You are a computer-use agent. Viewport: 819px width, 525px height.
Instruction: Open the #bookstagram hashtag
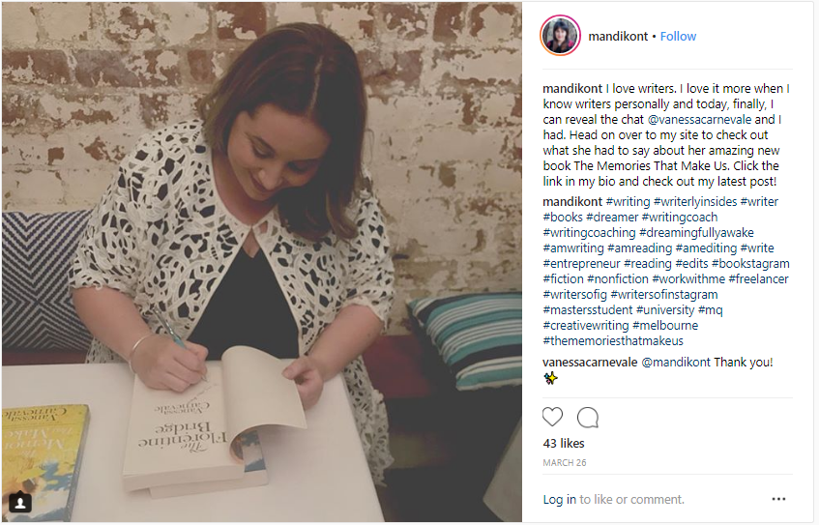coord(750,263)
